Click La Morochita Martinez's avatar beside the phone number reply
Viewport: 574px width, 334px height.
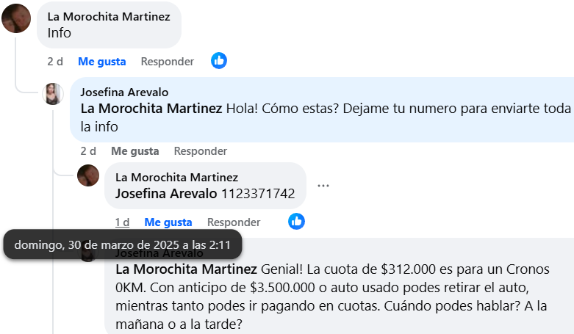point(88,175)
